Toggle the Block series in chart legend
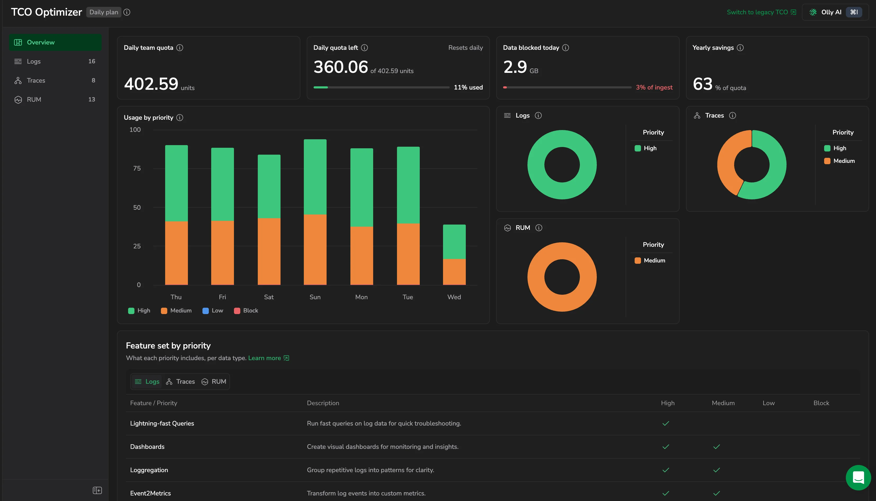Screen dimensions: 876x501 tap(246, 310)
